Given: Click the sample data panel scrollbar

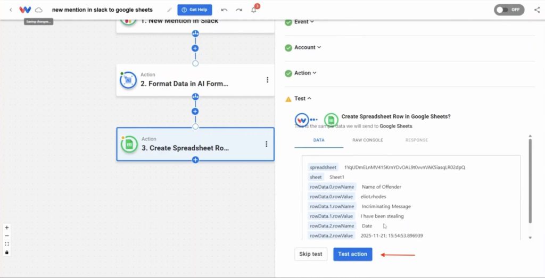Looking at the screenshot, I should pos(530,181).
